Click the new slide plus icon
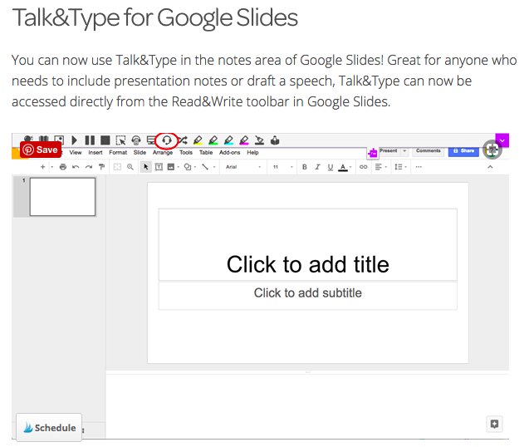Screen dimensions: 524x447 pyautogui.click(x=42, y=167)
